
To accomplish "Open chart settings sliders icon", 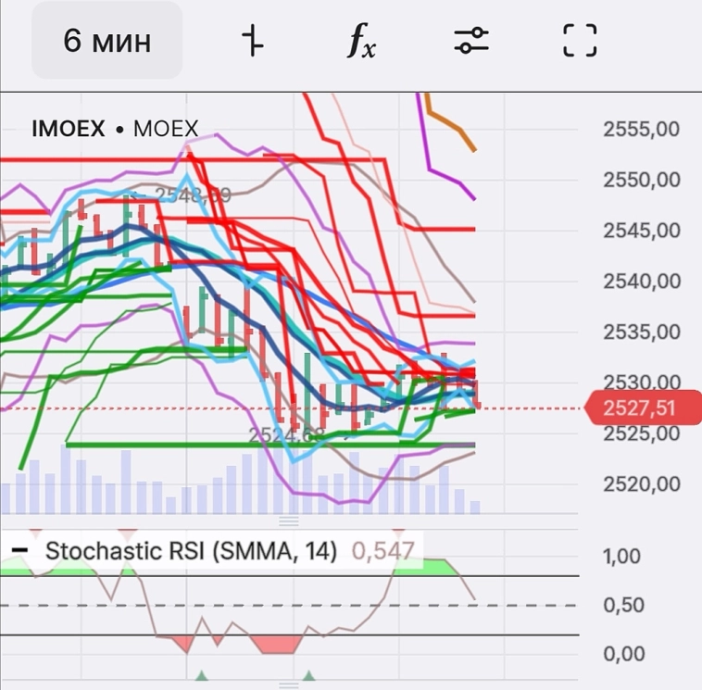I will [x=471, y=41].
